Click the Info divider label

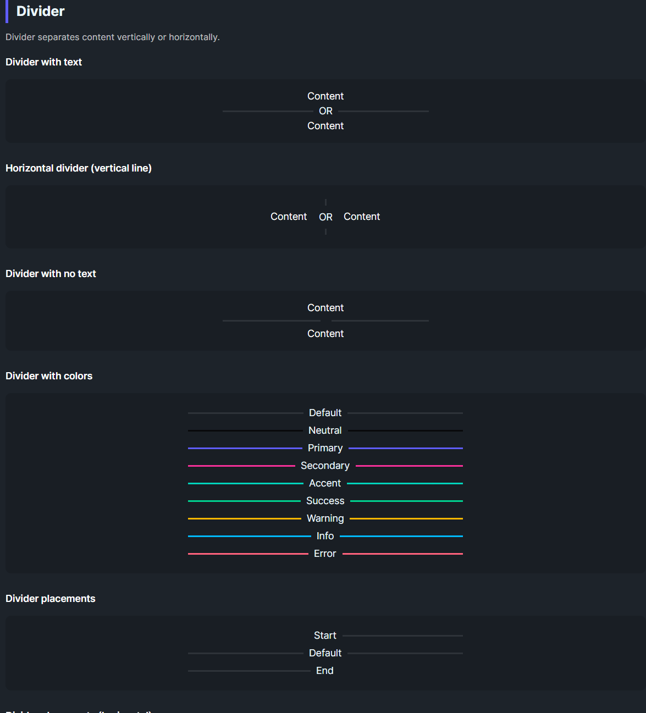(x=325, y=536)
